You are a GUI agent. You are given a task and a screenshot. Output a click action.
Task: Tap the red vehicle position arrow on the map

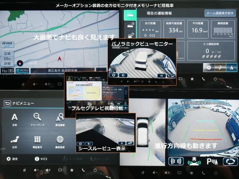59,59
